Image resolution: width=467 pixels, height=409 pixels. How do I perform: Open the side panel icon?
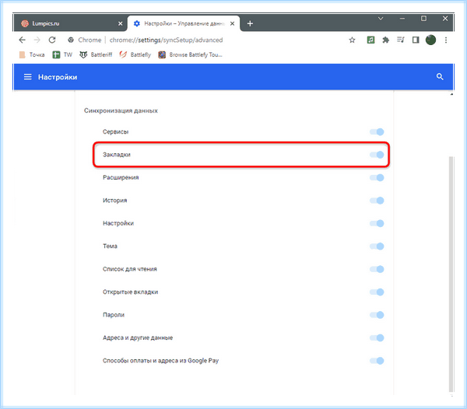point(416,40)
